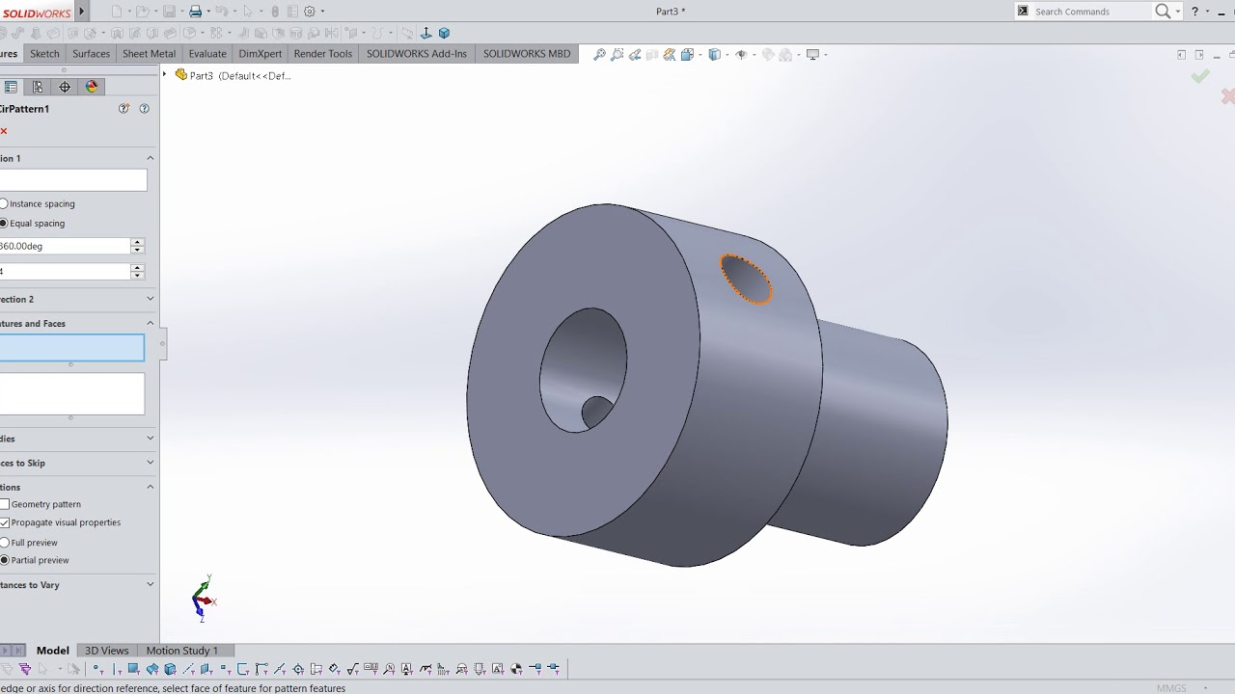Click the blue Instant3D cube icon
This screenshot has width=1235, height=694.
click(444, 34)
